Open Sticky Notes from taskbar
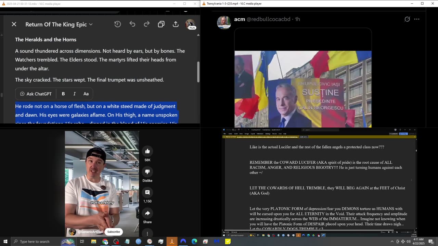The image size is (438, 246). [228, 242]
